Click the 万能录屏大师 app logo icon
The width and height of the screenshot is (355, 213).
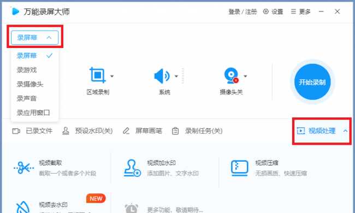point(15,11)
